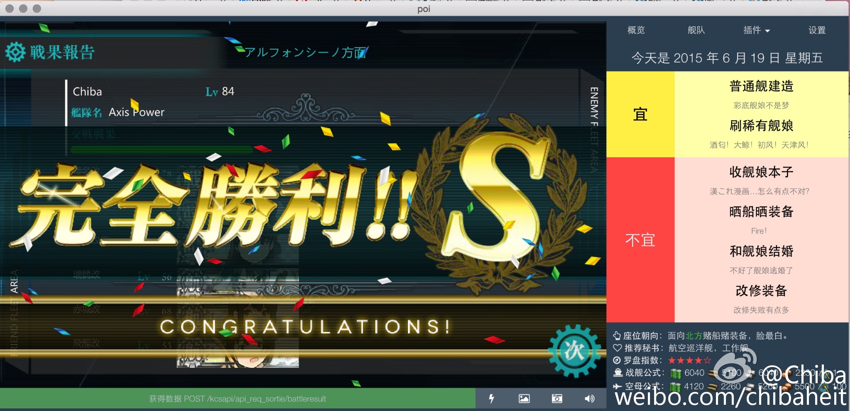Click the gear icon beside 戦果報告

[15, 52]
